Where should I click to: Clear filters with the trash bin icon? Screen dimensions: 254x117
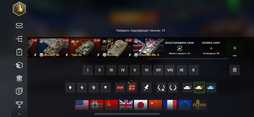pos(234,70)
